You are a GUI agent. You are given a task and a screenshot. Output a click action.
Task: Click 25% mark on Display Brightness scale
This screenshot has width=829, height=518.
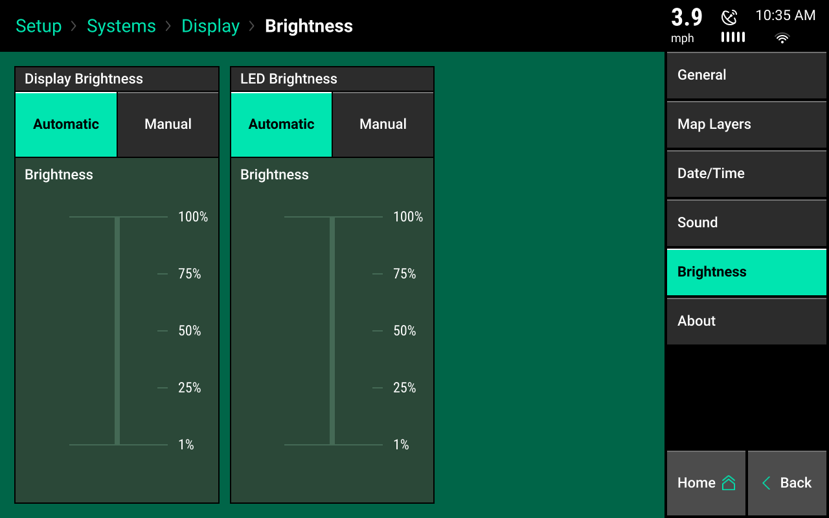click(190, 388)
